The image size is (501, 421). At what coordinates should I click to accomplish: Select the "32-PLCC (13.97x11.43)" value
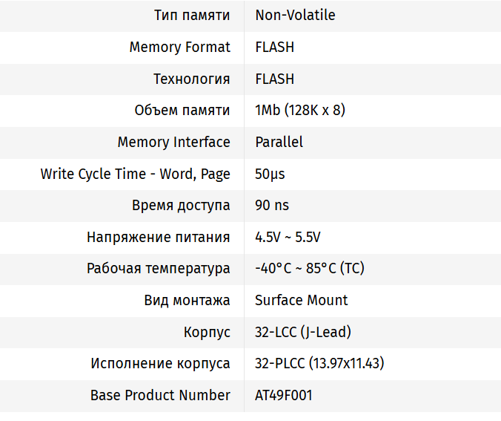click(x=319, y=363)
